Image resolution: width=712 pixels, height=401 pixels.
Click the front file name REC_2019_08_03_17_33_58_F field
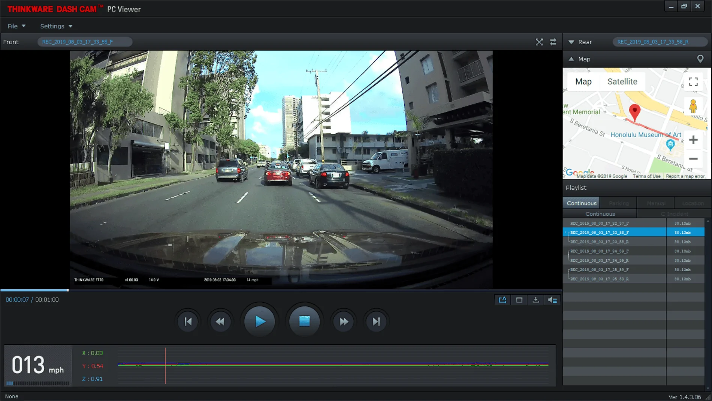pyautogui.click(x=85, y=42)
